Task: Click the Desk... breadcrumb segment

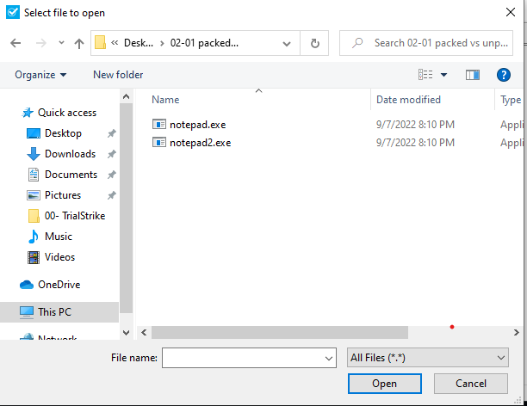Action: [x=139, y=43]
